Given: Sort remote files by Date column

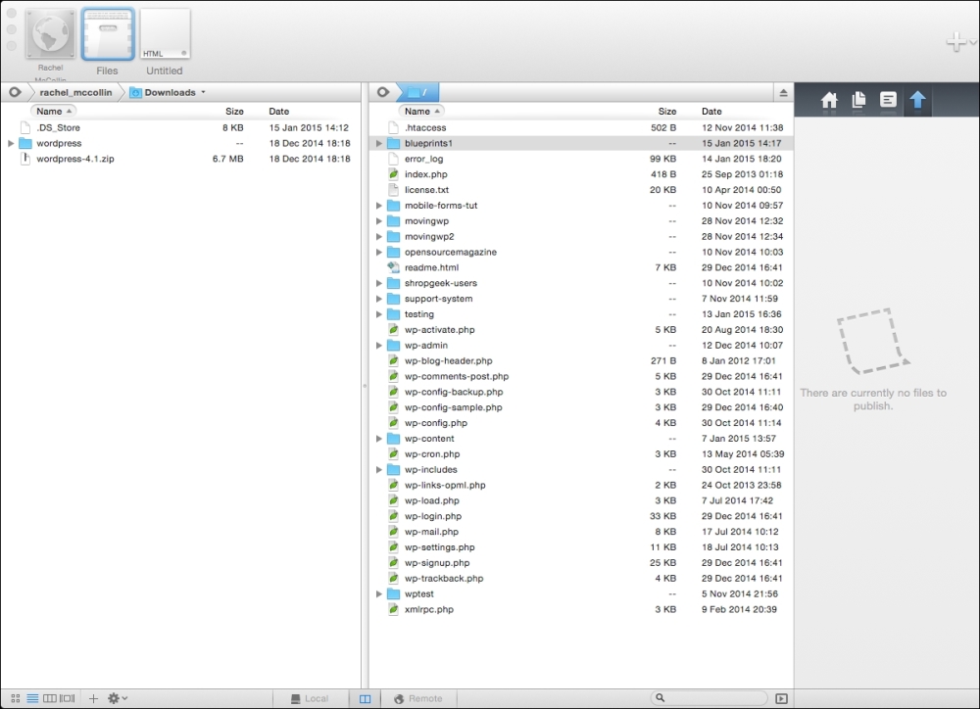Looking at the screenshot, I should pyautogui.click(x=711, y=112).
